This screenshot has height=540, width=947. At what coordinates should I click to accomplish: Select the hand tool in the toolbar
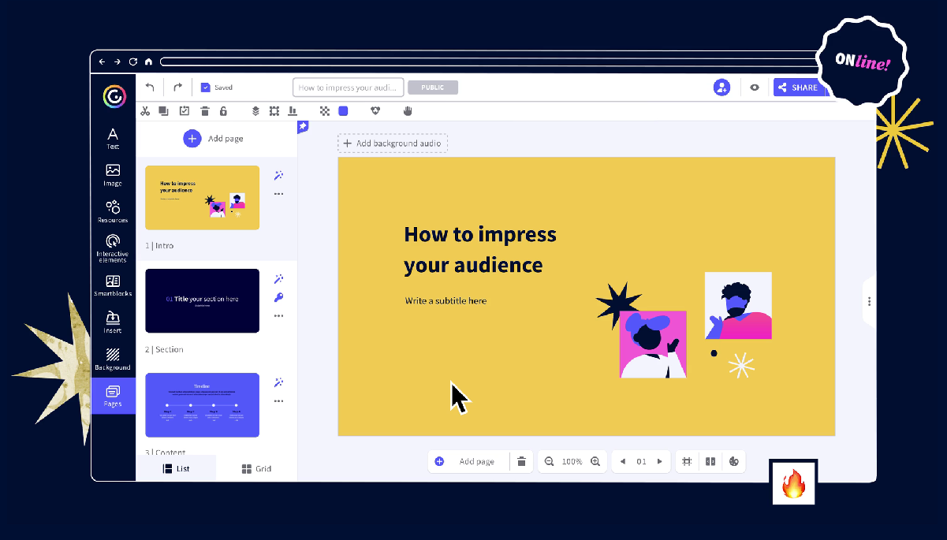click(408, 110)
